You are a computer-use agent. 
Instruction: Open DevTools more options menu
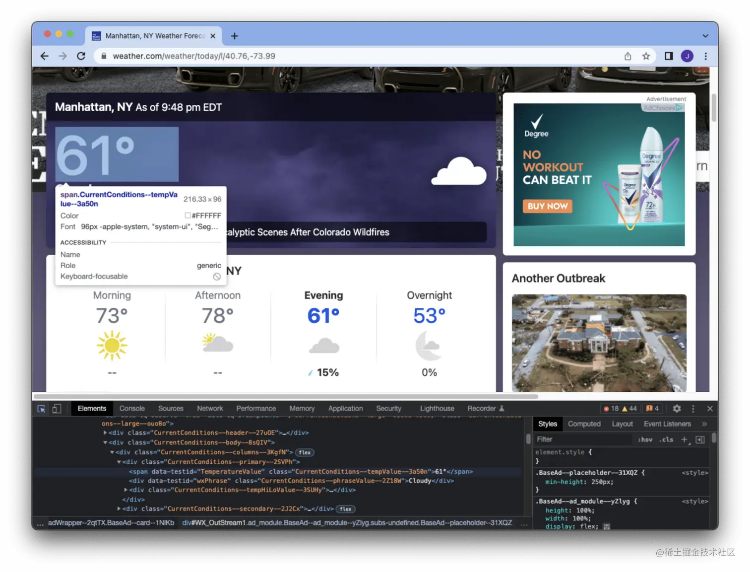693,409
